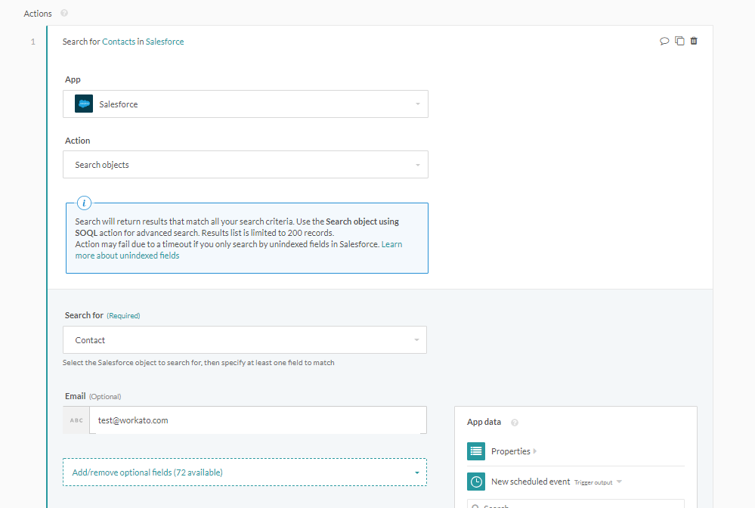The image size is (755, 508).
Task: Click the info icon on notice box
Action: tap(84, 203)
